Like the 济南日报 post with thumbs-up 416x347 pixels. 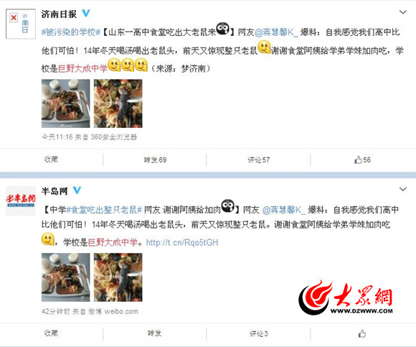pyautogui.click(x=362, y=159)
